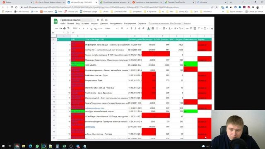
Task: Open the Данные menu
Action: coord(104,24)
